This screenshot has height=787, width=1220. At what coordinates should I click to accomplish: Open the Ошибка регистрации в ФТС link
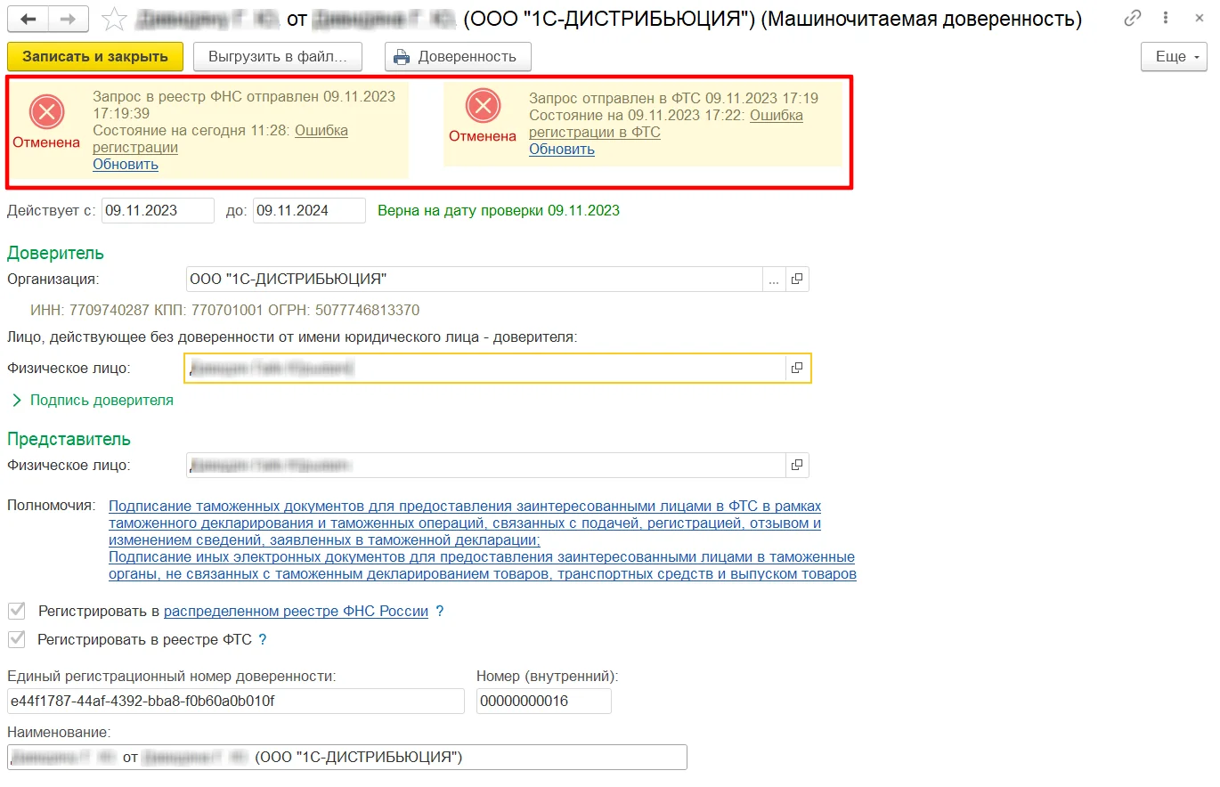click(666, 124)
